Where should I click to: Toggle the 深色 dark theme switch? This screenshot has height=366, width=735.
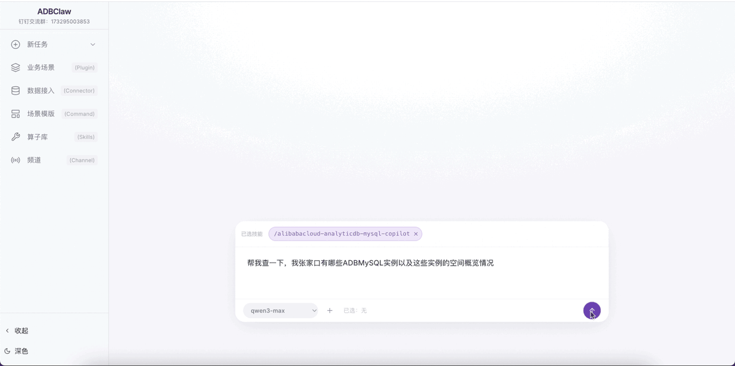click(19, 351)
